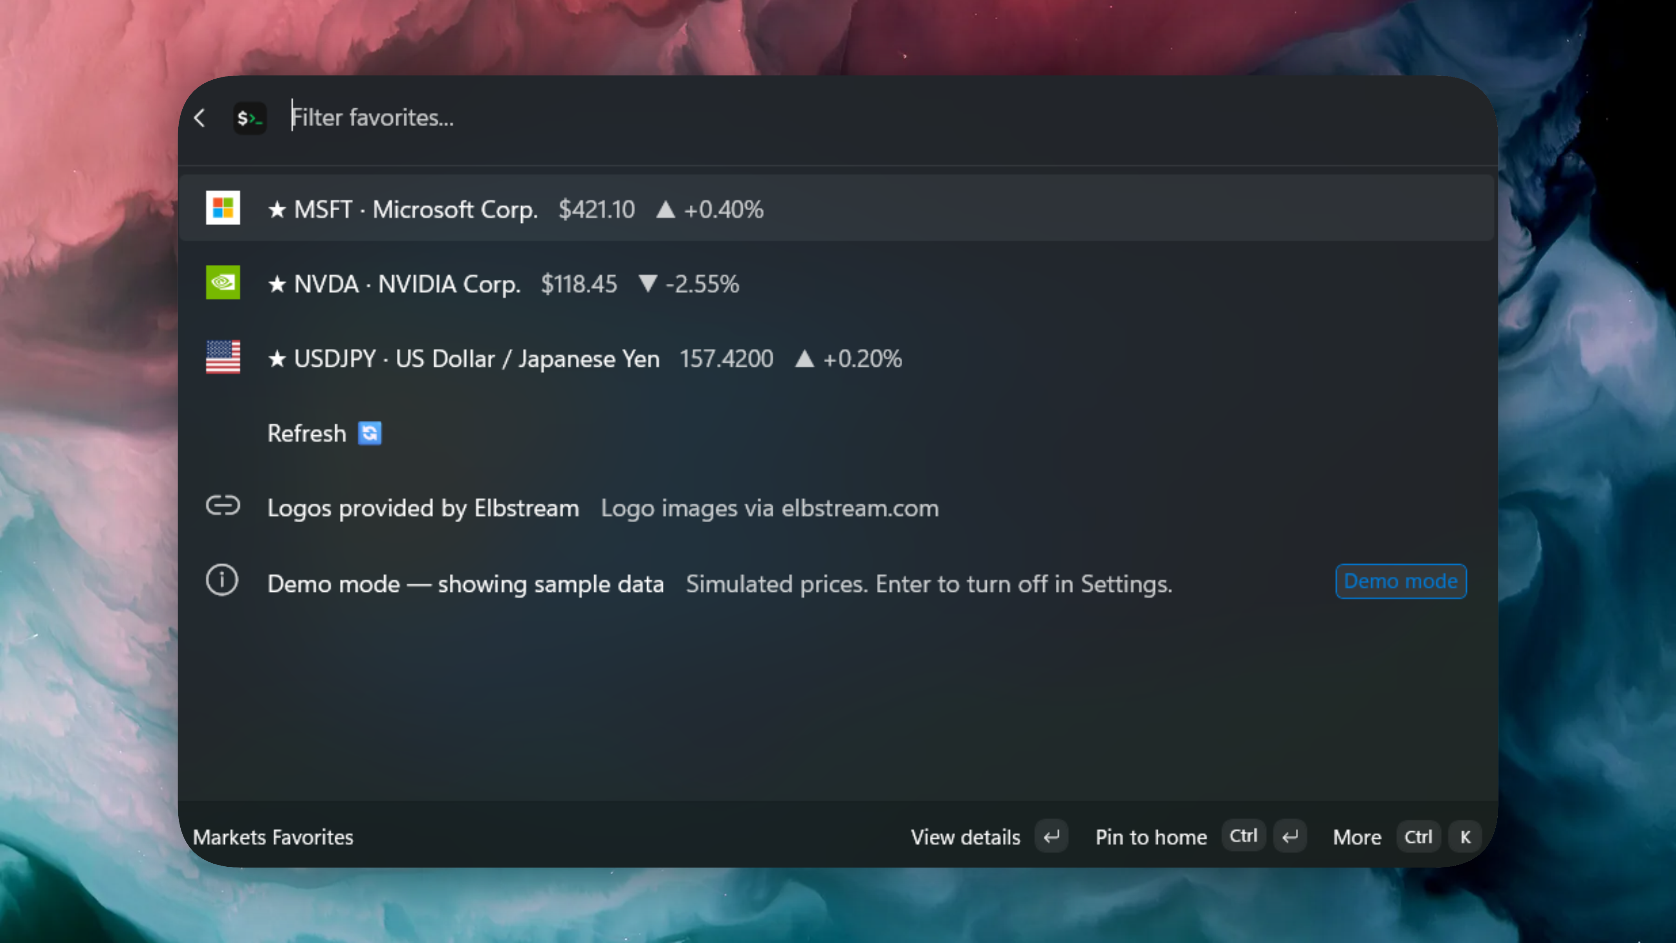Click the Demo mode tag badge
Viewport: 1676px width, 943px height.
1401,581
